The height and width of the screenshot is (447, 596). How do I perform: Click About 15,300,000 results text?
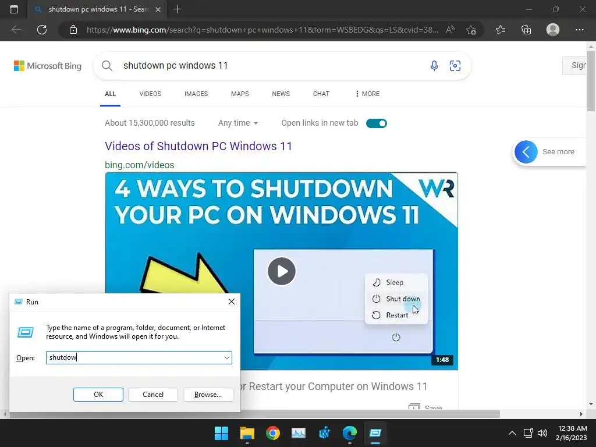150,123
